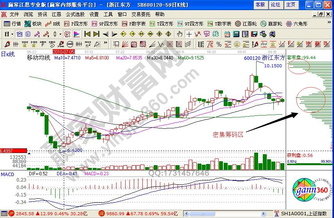Image resolution: width=334 pixels, height=218 pixels.
Task: Click the 论坛 forum button
Action: pos(275,5)
